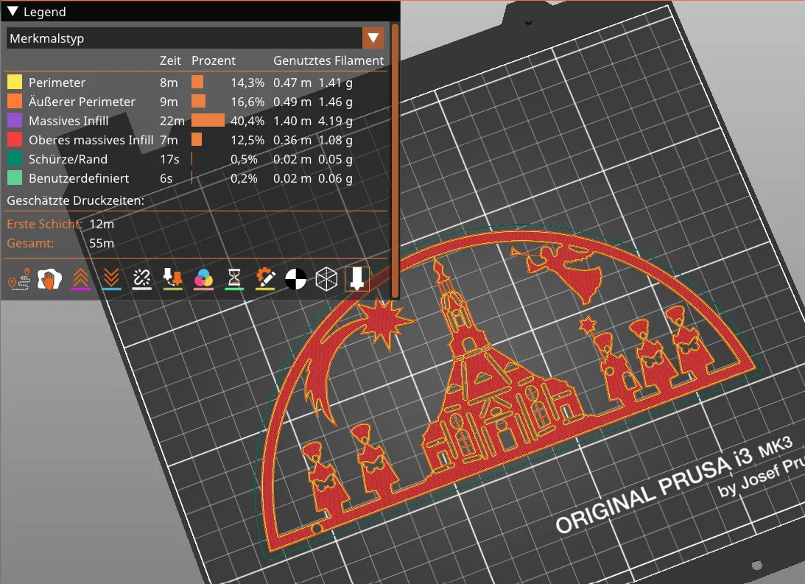Toggle center of gravity marker icon

(296, 278)
